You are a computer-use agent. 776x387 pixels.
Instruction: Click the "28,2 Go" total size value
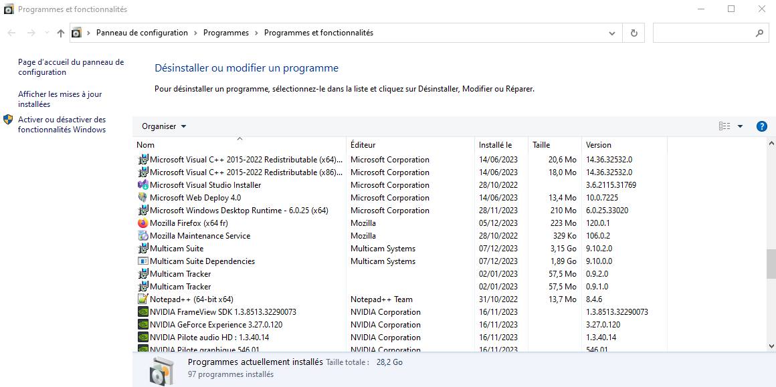click(x=389, y=362)
